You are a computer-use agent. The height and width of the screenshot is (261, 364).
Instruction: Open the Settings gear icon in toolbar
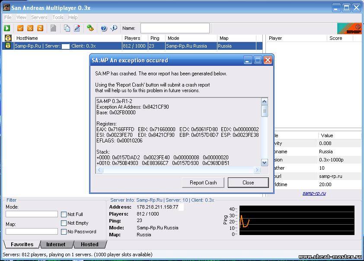[x=90, y=28]
